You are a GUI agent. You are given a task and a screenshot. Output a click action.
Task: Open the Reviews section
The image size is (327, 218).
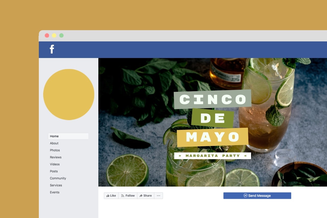(56, 157)
